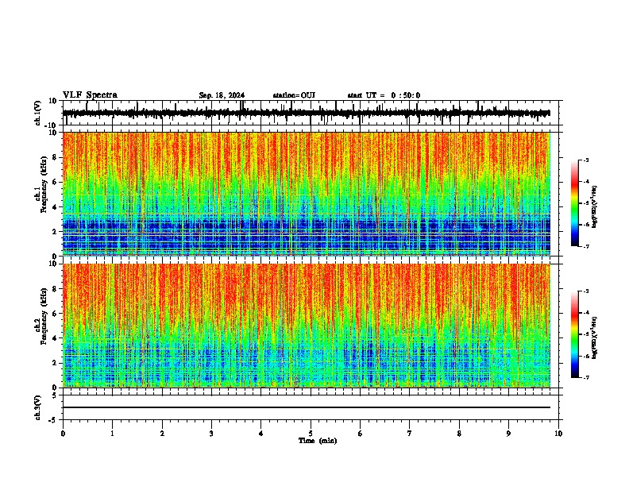
Task: Click the ch.1(V) waveform axis label
Action: [38, 113]
